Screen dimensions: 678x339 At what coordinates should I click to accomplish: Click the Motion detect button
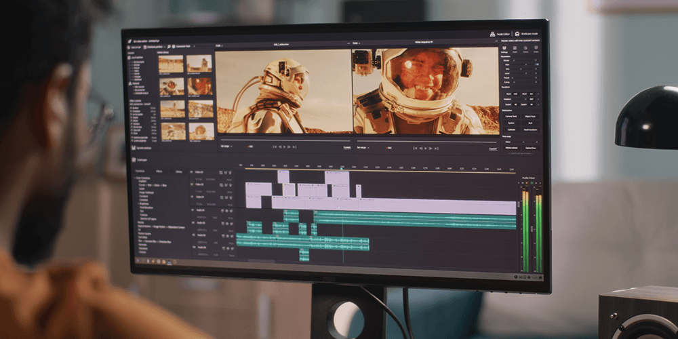click(511, 148)
